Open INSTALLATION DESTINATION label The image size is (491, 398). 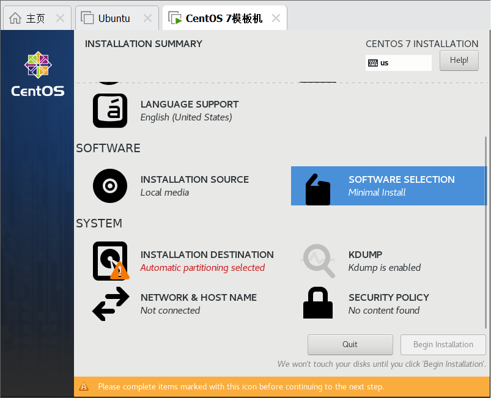[207, 254]
